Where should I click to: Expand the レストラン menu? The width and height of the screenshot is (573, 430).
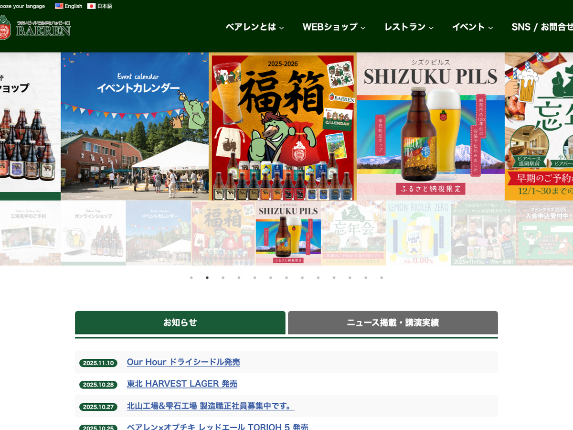click(x=409, y=27)
